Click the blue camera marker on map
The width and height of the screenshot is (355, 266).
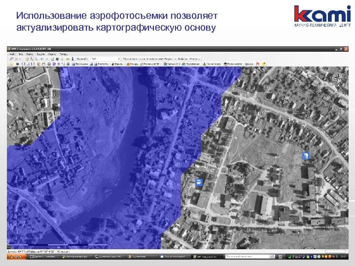199,182
